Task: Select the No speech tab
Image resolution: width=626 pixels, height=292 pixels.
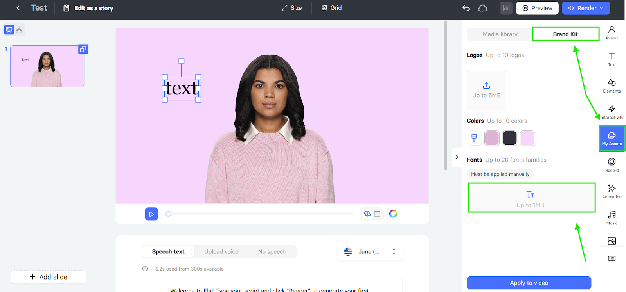Action: (x=272, y=252)
